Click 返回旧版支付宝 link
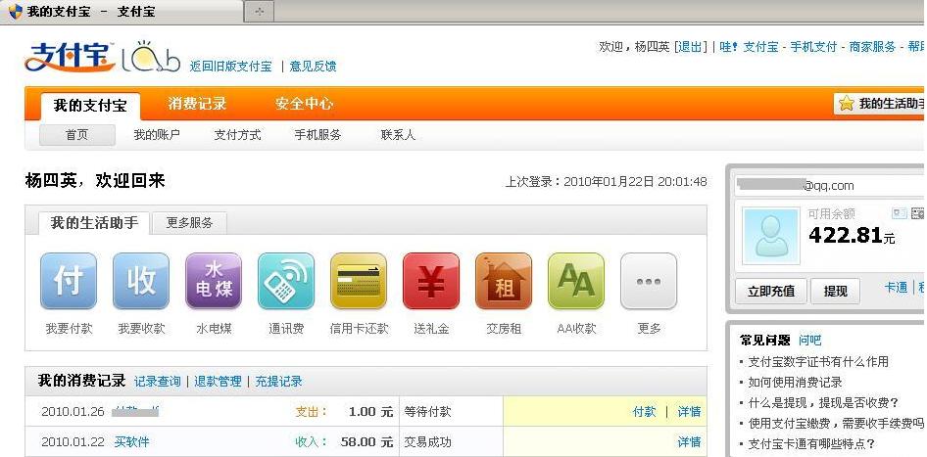927x457 pixels. click(230, 67)
